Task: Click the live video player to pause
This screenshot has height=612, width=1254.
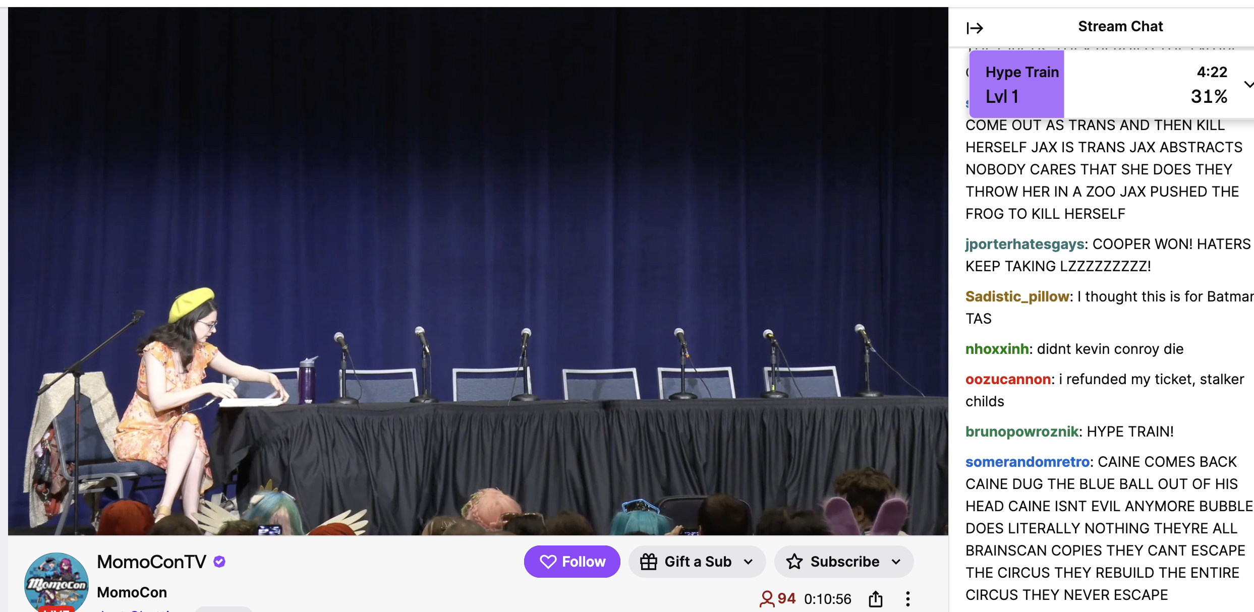Action: click(478, 271)
